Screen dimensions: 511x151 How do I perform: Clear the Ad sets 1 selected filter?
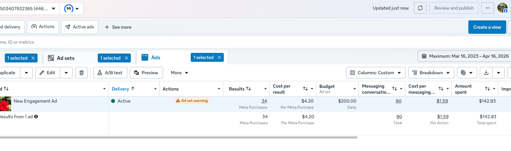126,58
